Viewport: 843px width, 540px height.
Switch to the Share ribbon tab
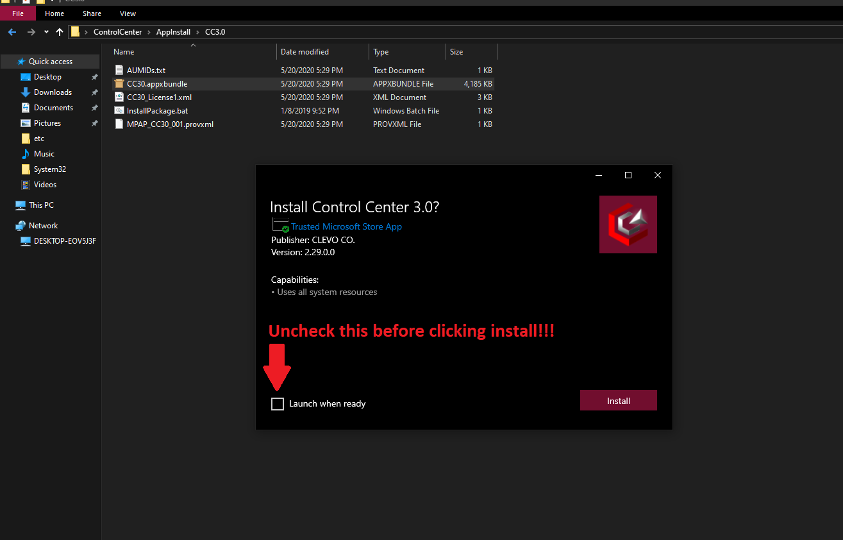coord(92,13)
